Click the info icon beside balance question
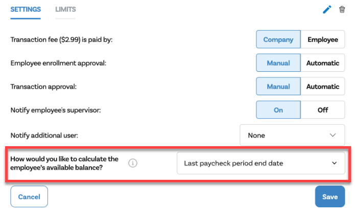 [x=133, y=163]
